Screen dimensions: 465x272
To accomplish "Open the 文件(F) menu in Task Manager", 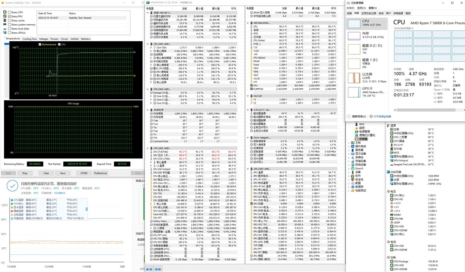I will pos(350,8).
